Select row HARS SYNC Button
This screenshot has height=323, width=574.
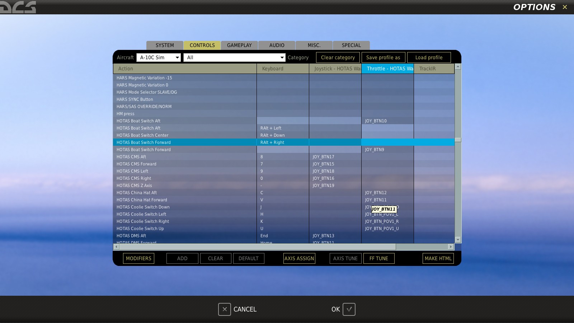click(284, 99)
